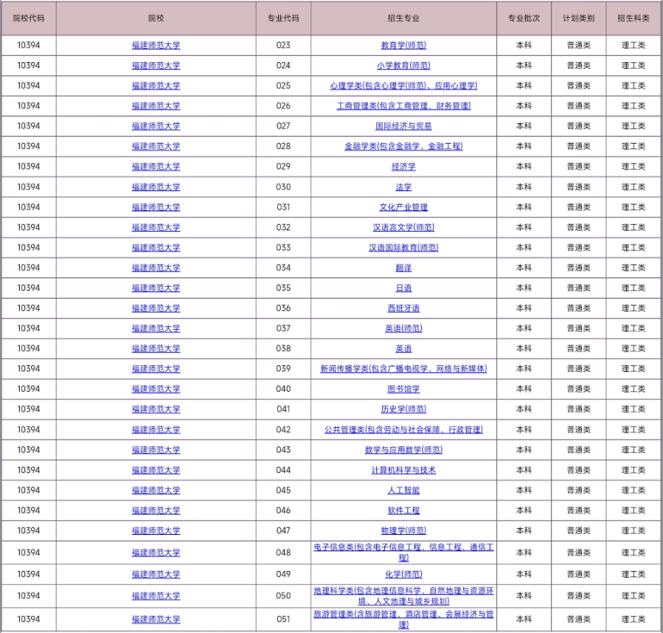This screenshot has height=633, width=663.
Task: Select the 新闻传播学类 major link
Action: [403, 369]
